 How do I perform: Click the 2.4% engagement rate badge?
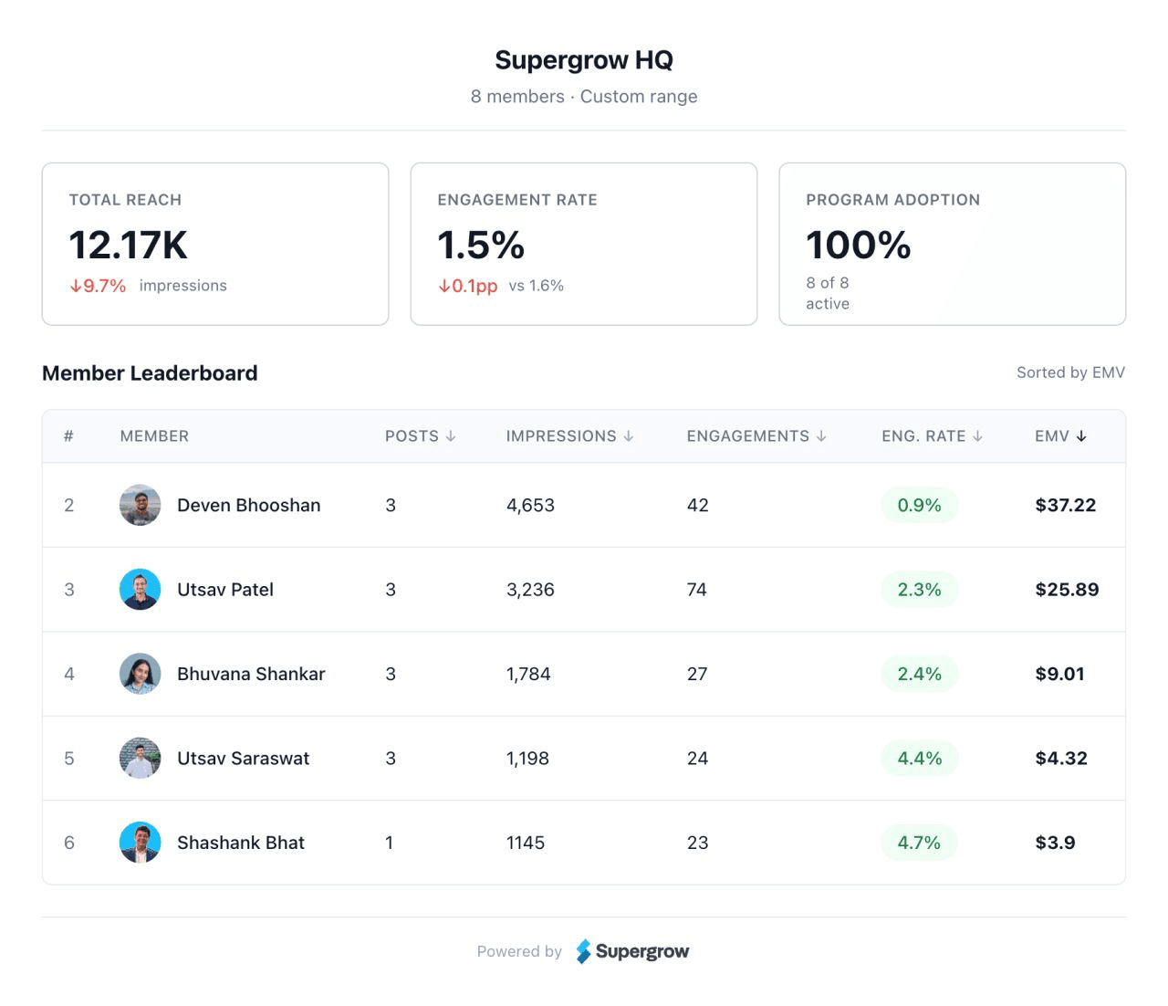920,674
